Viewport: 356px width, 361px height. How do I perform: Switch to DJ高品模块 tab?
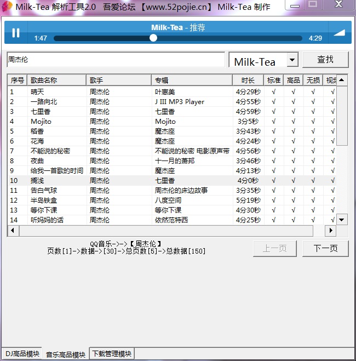22,354
